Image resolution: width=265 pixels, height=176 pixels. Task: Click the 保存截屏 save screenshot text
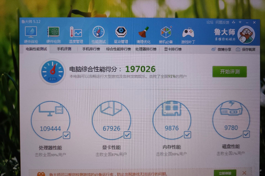(x=249, y=50)
